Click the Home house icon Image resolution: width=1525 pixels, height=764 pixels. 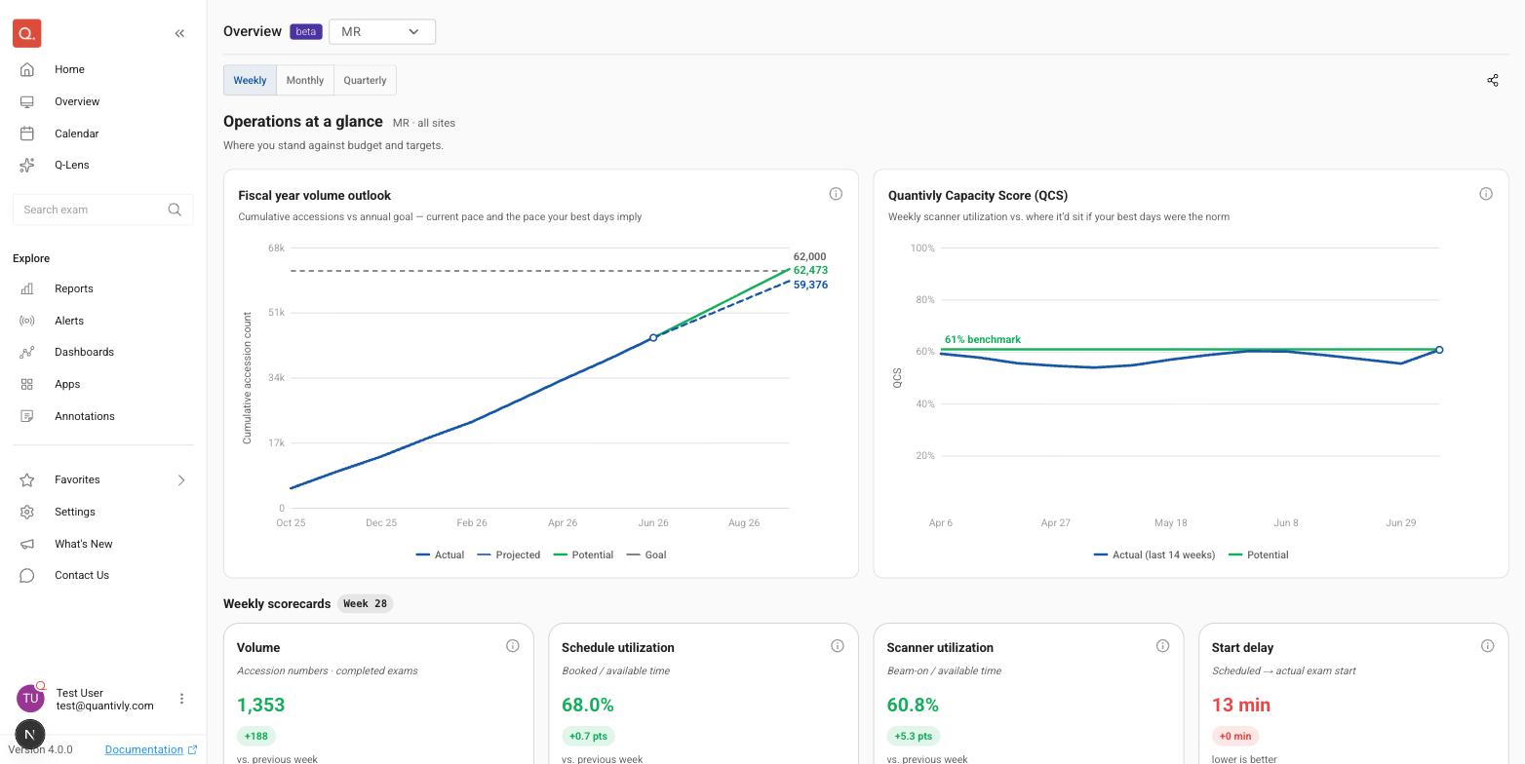27,69
